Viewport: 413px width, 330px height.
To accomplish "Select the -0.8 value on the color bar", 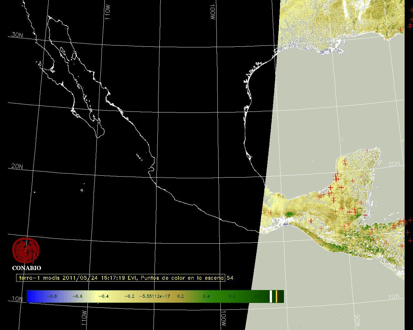I will 52,296.
